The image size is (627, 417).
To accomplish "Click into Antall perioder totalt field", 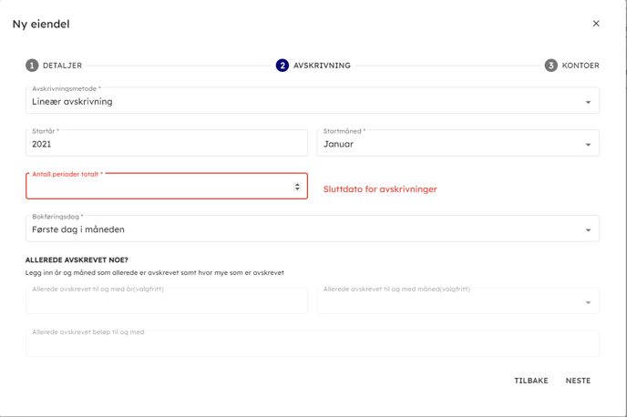I will (155, 188).
